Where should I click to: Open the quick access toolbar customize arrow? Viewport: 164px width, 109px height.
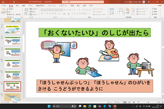[17, 2]
